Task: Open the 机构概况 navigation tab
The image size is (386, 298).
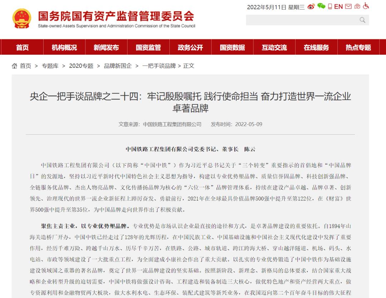Action: 64,47
